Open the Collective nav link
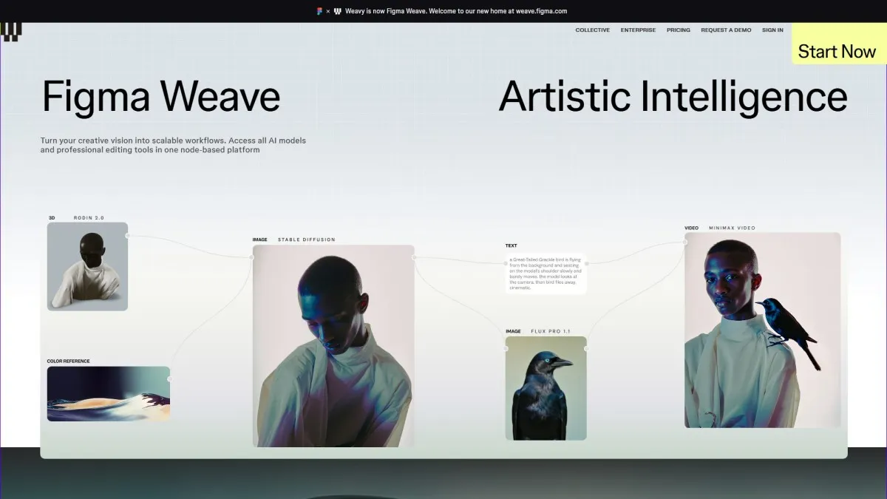This screenshot has height=499, width=887. [593, 30]
